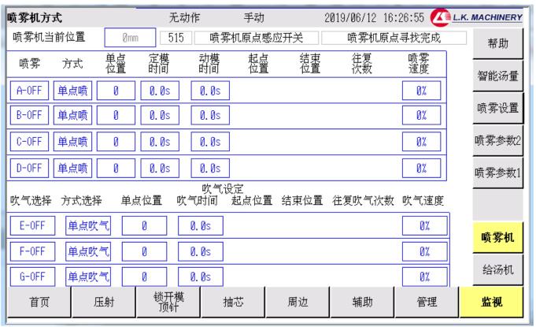Screen dimensions: 536x327
Task: Edit row D spray speed percent
Action: click(422, 168)
